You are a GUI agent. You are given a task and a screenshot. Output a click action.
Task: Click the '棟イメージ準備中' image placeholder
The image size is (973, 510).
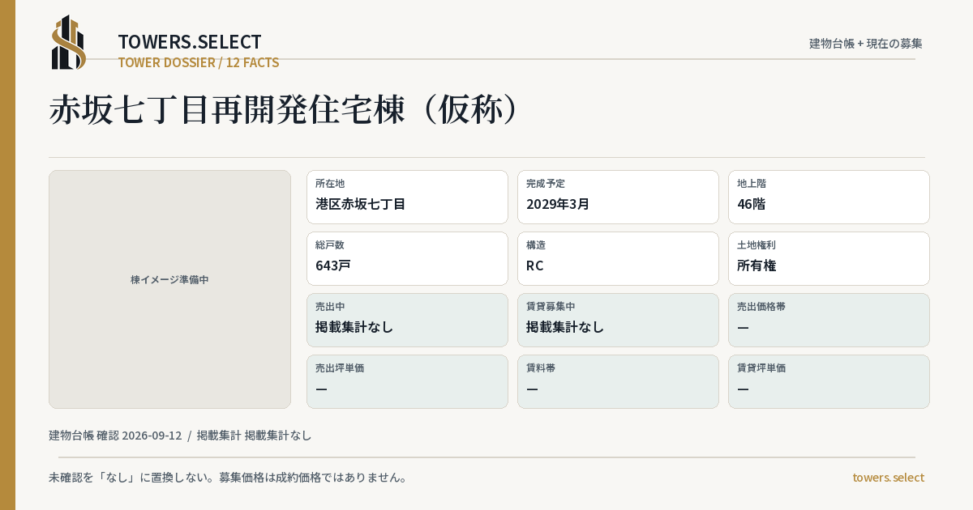169,289
